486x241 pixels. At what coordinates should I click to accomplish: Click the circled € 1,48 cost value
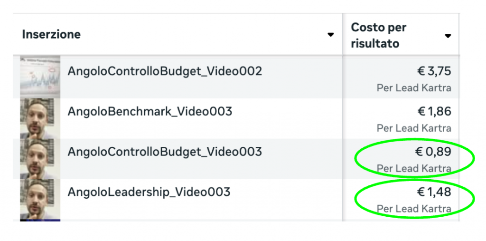pyautogui.click(x=434, y=193)
